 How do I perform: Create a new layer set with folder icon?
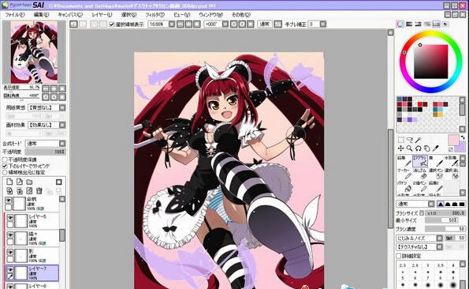pyautogui.click(x=29, y=182)
